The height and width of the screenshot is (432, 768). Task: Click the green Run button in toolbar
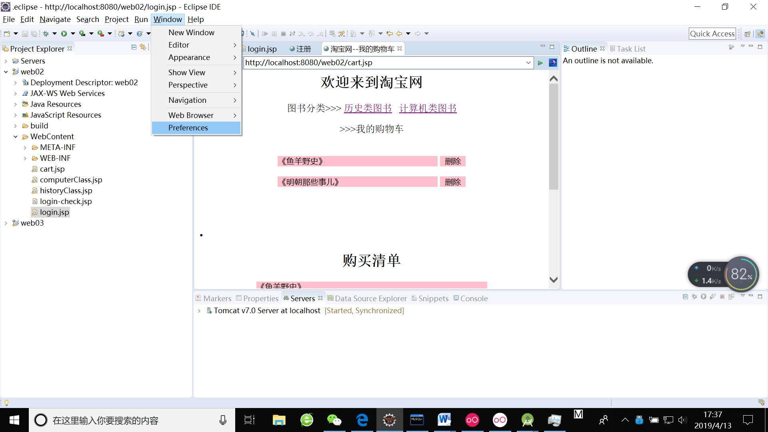[x=64, y=34]
